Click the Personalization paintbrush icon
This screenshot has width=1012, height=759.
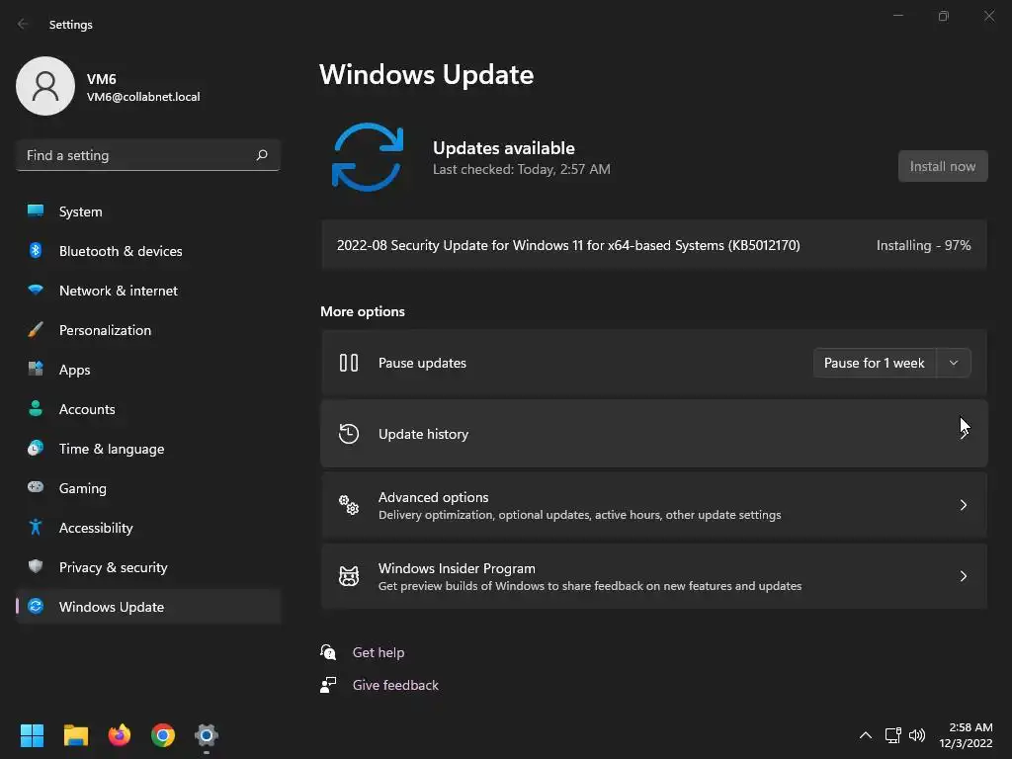coord(36,330)
